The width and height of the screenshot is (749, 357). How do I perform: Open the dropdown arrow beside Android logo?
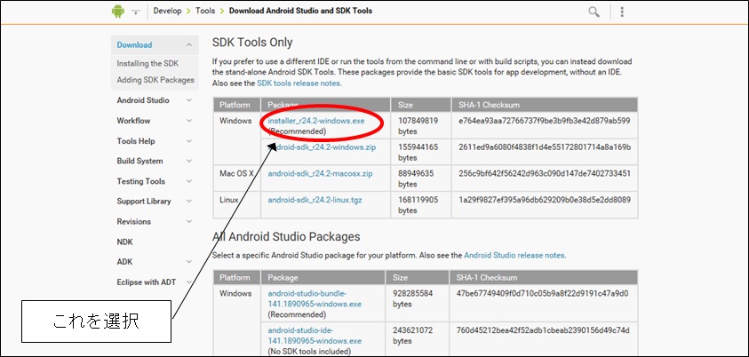point(136,12)
